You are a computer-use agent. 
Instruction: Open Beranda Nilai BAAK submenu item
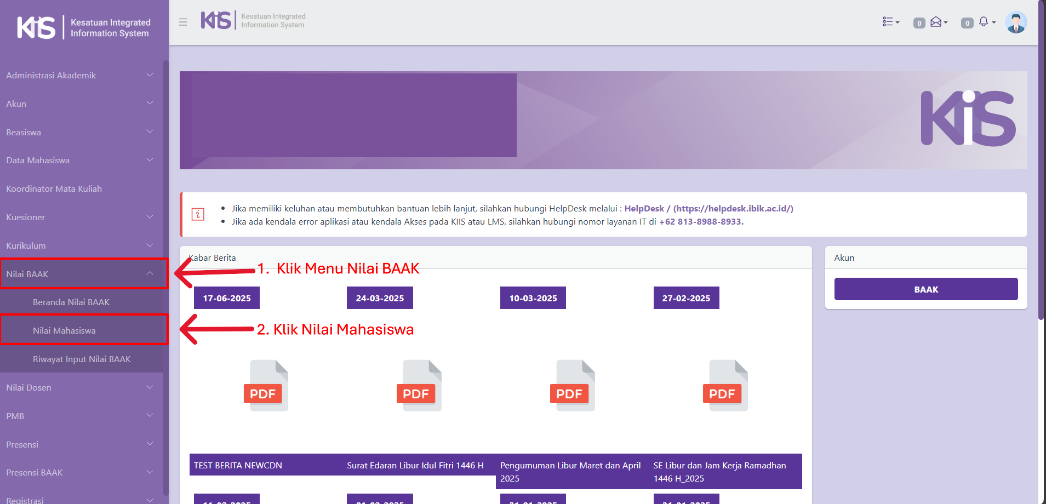(x=71, y=302)
